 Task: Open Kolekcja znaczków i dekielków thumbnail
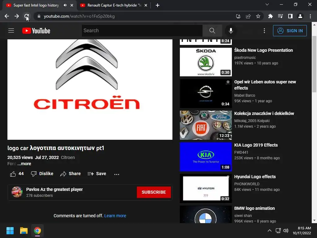point(206,125)
